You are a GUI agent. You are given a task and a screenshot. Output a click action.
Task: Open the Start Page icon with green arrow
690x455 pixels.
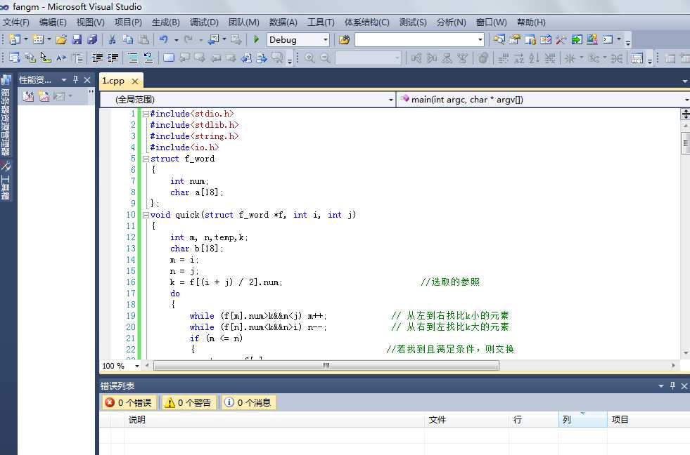[577, 39]
